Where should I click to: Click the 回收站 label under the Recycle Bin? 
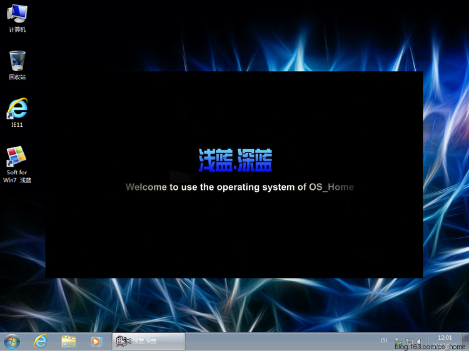pos(17,77)
